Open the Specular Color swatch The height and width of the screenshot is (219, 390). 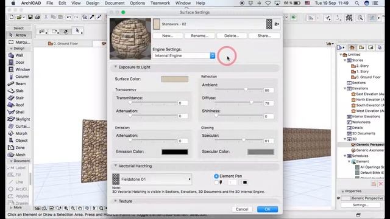[x=261, y=151]
